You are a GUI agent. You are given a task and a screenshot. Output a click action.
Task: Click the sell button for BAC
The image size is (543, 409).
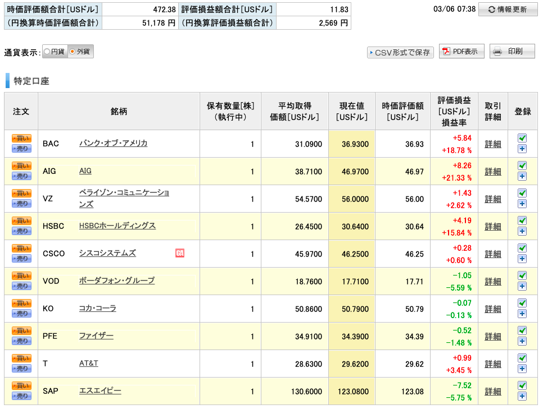(21, 149)
